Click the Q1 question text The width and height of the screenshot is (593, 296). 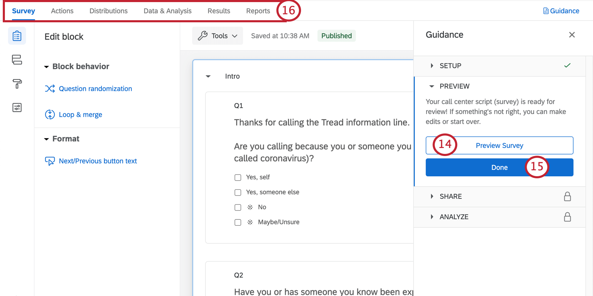pos(322,123)
